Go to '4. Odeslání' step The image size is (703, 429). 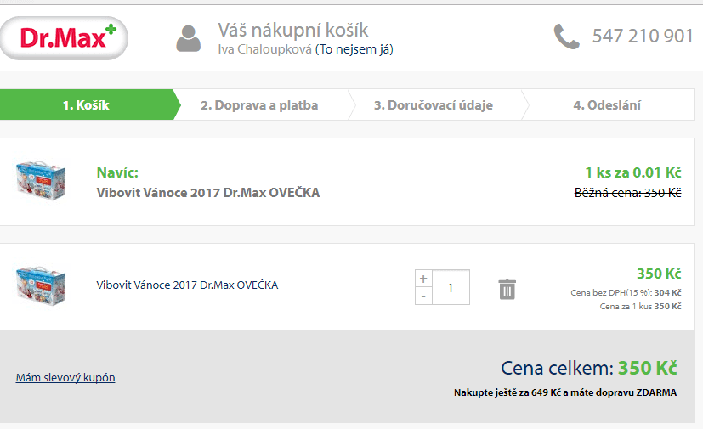(x=607, y=104)
